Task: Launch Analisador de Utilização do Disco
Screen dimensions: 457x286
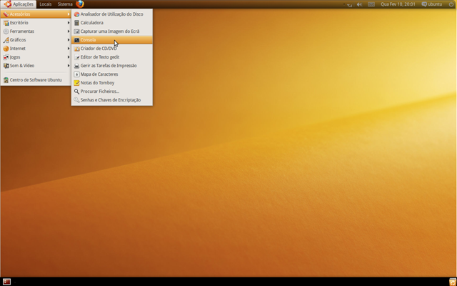Action: 112,14
